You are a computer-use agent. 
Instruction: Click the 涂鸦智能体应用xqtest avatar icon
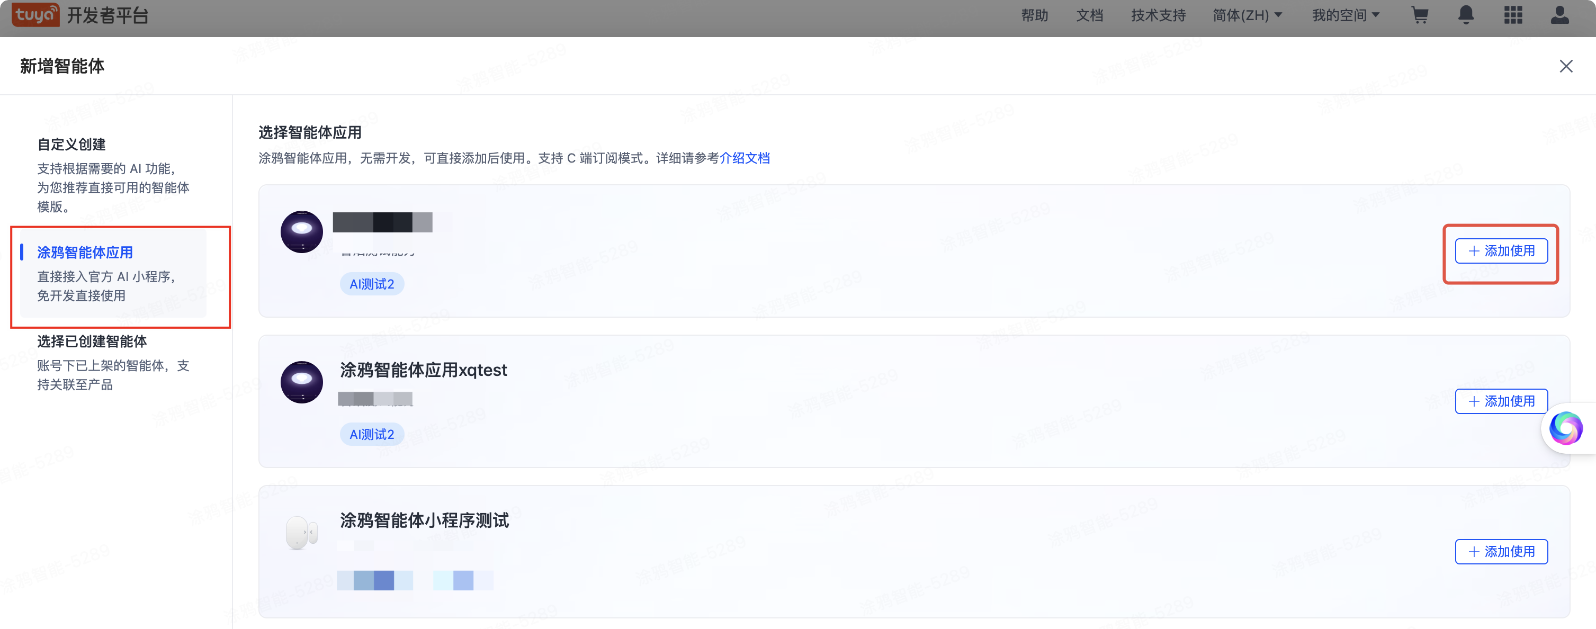pyautogui.click(x=302, y=382)
